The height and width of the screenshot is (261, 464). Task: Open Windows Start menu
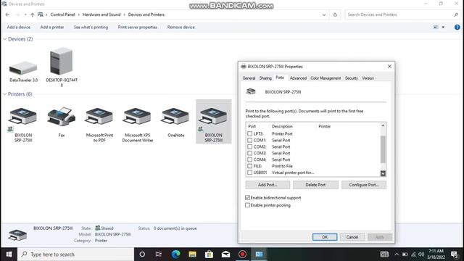click(9, 254)
